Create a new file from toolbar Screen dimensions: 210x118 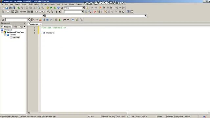pyautogui.click(x=3, y=8)
